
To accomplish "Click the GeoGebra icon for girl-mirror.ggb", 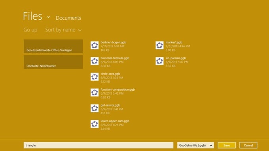I will pos(95,108).
